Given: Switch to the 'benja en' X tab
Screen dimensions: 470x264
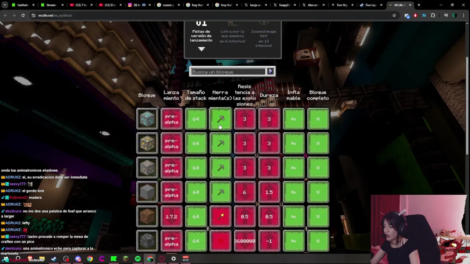Looking at the screenshot, I should pos(256,5).
